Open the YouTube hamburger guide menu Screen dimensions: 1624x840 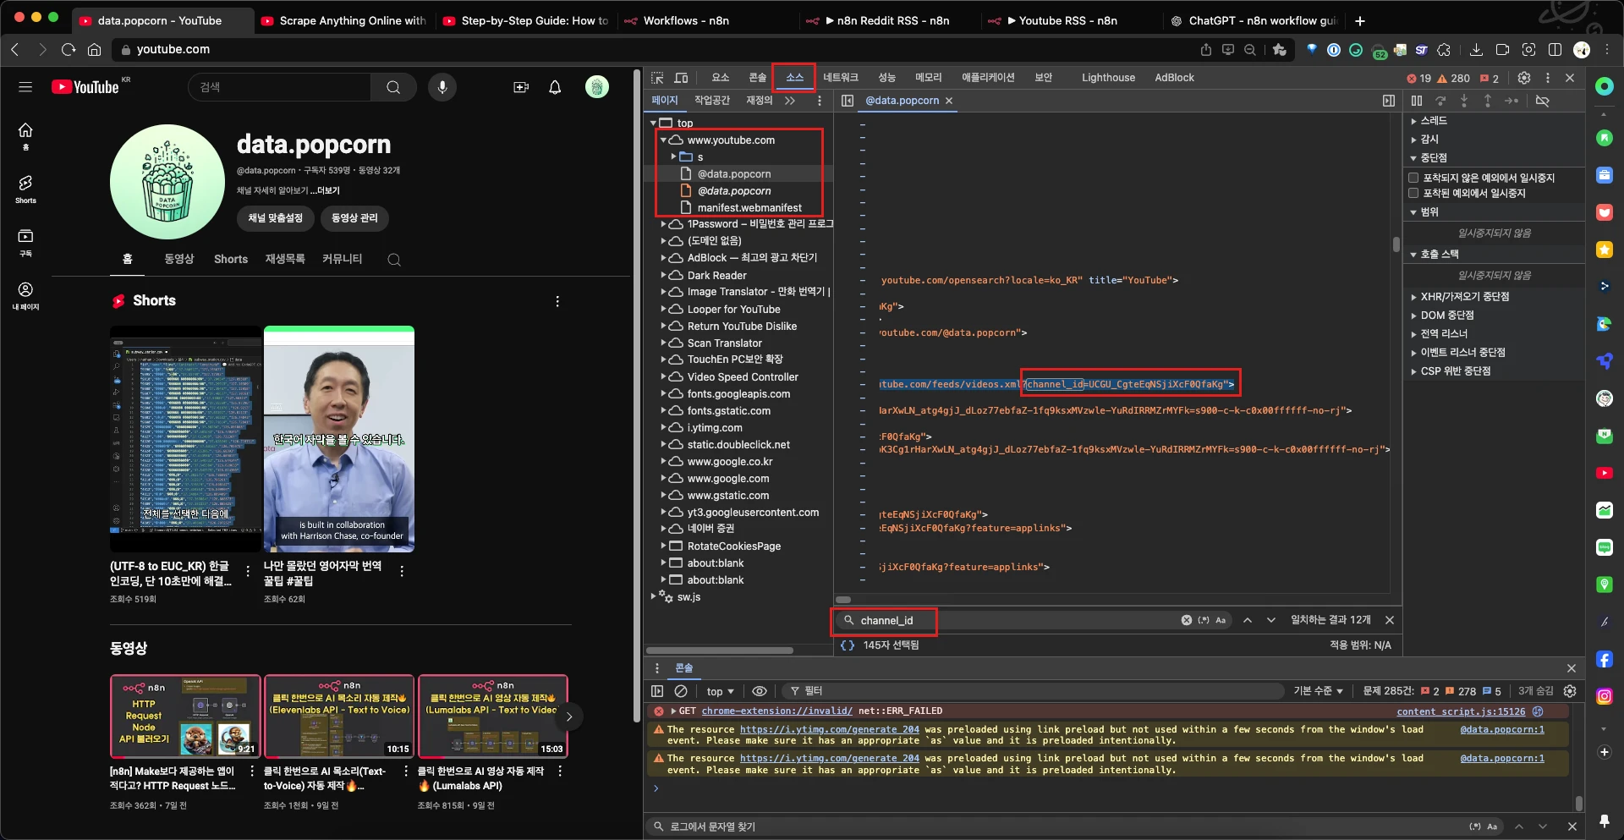click(x=25, y=87)
